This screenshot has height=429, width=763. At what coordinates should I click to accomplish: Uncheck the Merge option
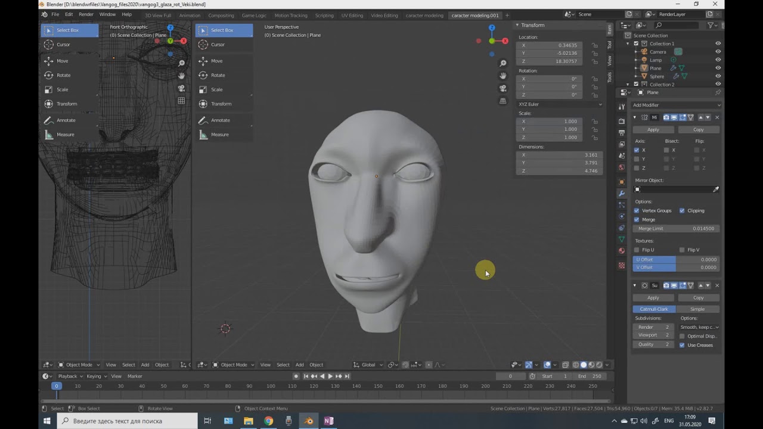(x=637, y=219)
